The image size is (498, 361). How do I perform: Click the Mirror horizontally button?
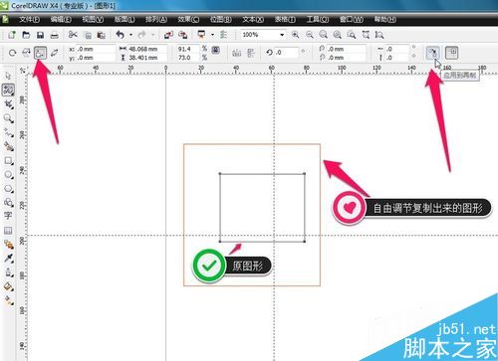[x=236, y=53]
